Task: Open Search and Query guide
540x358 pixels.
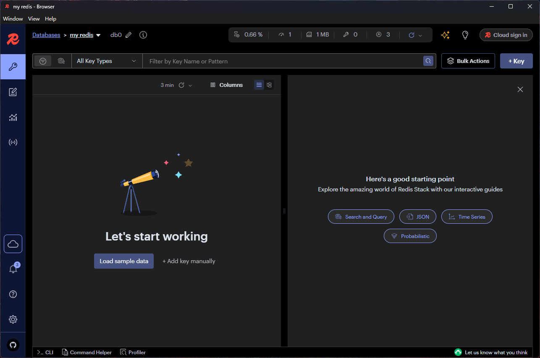Action: (361, 217)
